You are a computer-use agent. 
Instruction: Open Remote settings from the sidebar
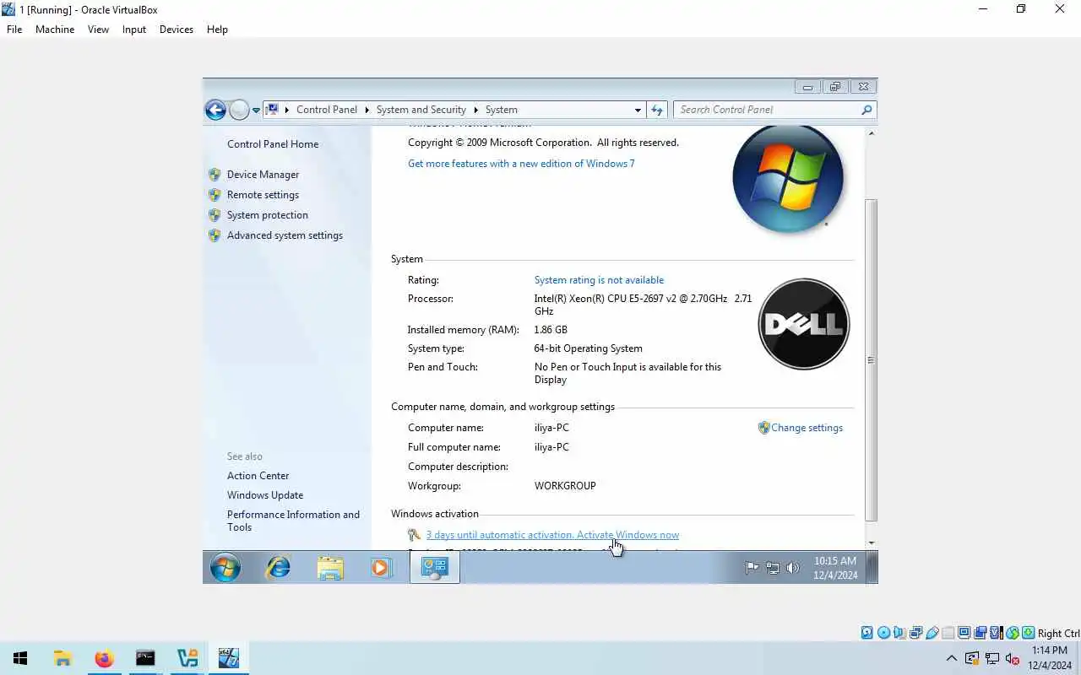pos(263,195)
